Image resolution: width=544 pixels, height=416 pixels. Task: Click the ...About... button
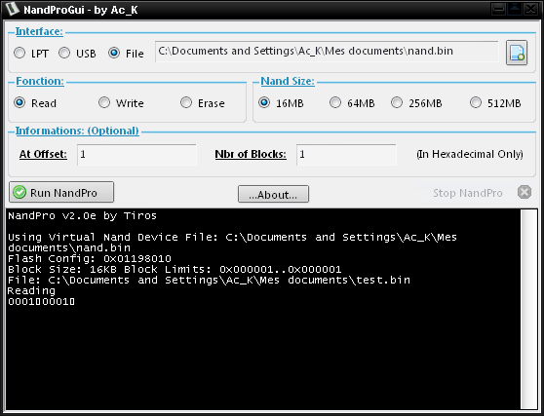coord(273,194)
